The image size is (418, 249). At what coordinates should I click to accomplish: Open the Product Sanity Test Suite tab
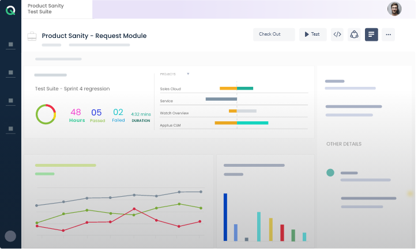pos(57,9)
